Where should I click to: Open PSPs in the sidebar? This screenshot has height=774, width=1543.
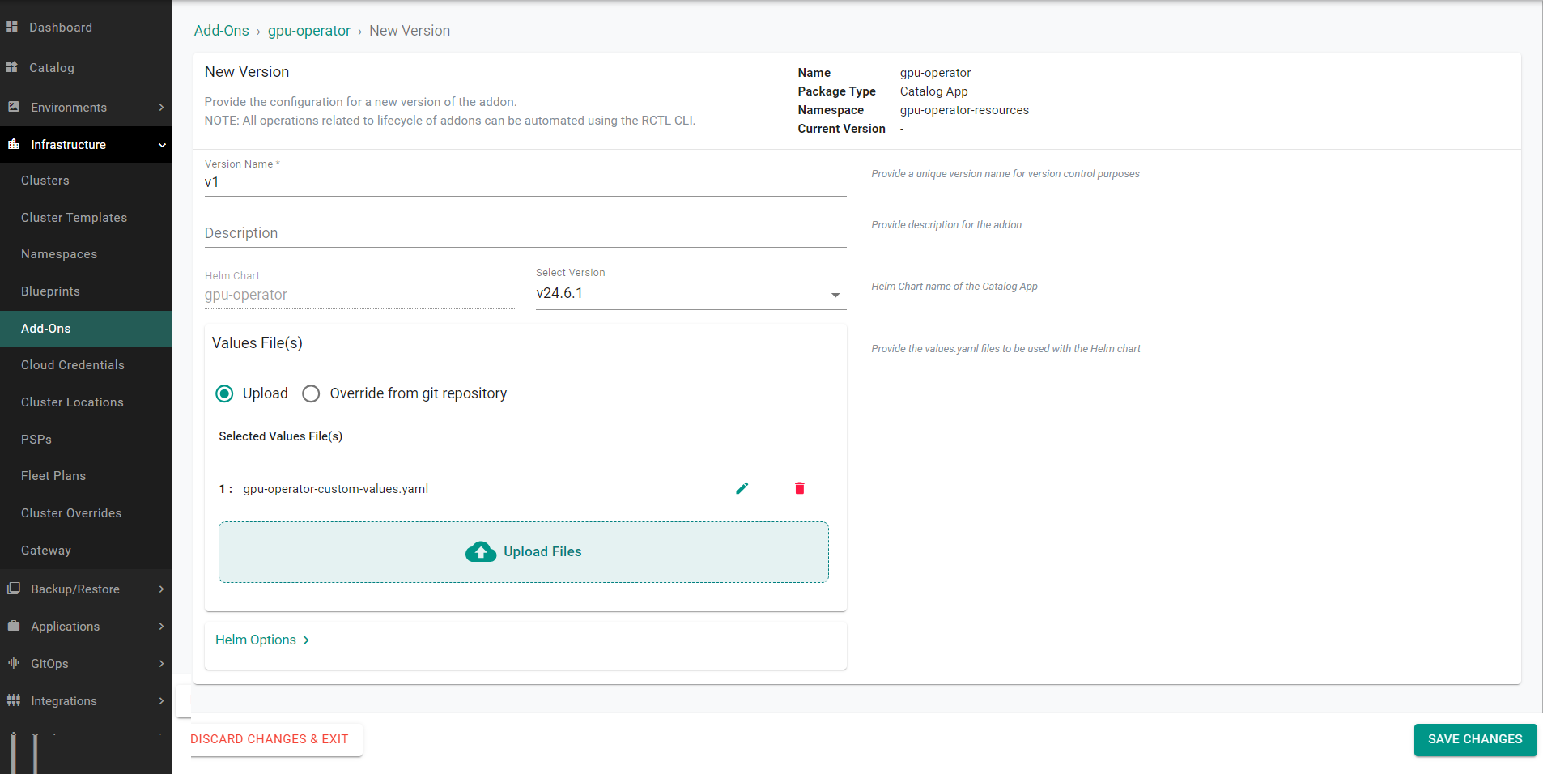point(86,440)
